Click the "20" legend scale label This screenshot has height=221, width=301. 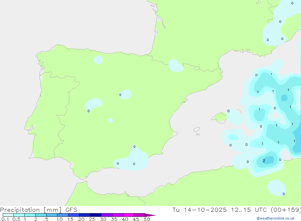point(81,219)
